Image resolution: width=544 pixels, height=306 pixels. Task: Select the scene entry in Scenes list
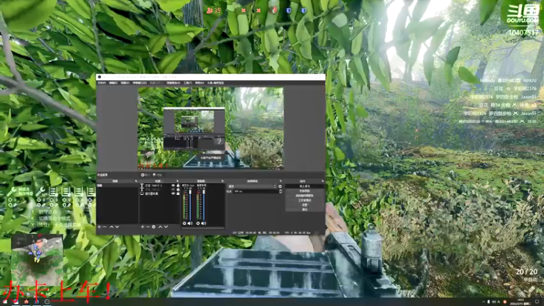(117, 185)
